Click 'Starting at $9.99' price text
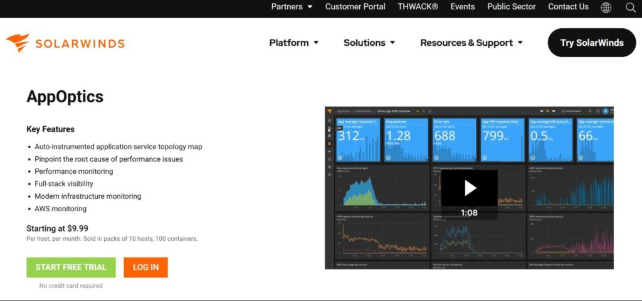This screenshot has height=301, width=642. (57, 228)
